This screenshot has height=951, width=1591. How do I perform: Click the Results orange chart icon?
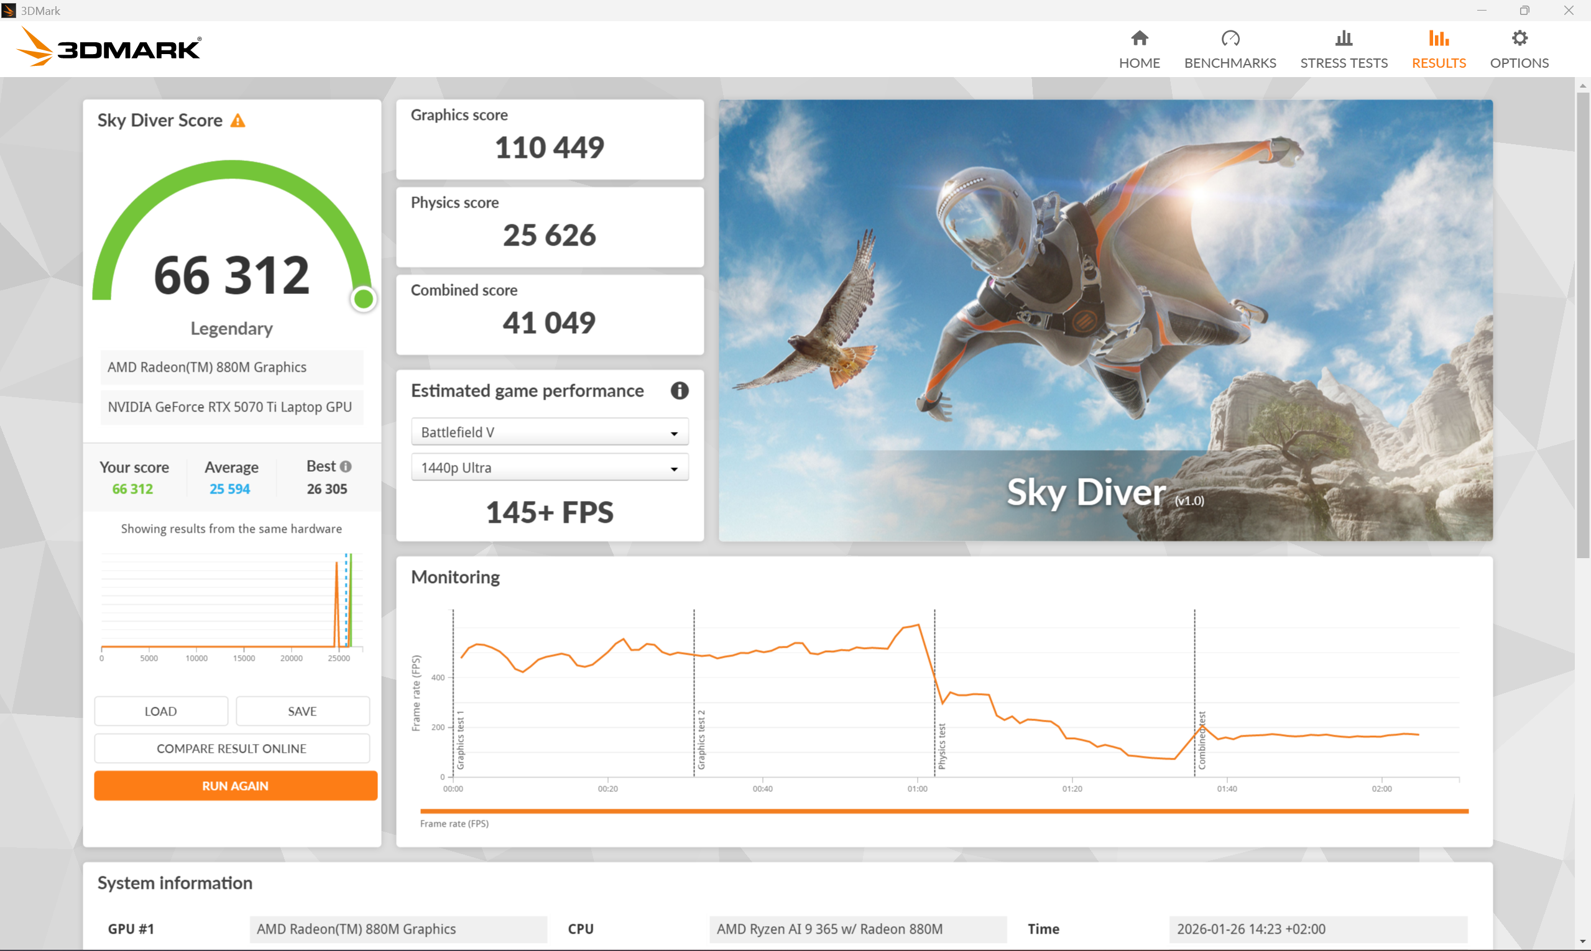tap(1438, 39)
